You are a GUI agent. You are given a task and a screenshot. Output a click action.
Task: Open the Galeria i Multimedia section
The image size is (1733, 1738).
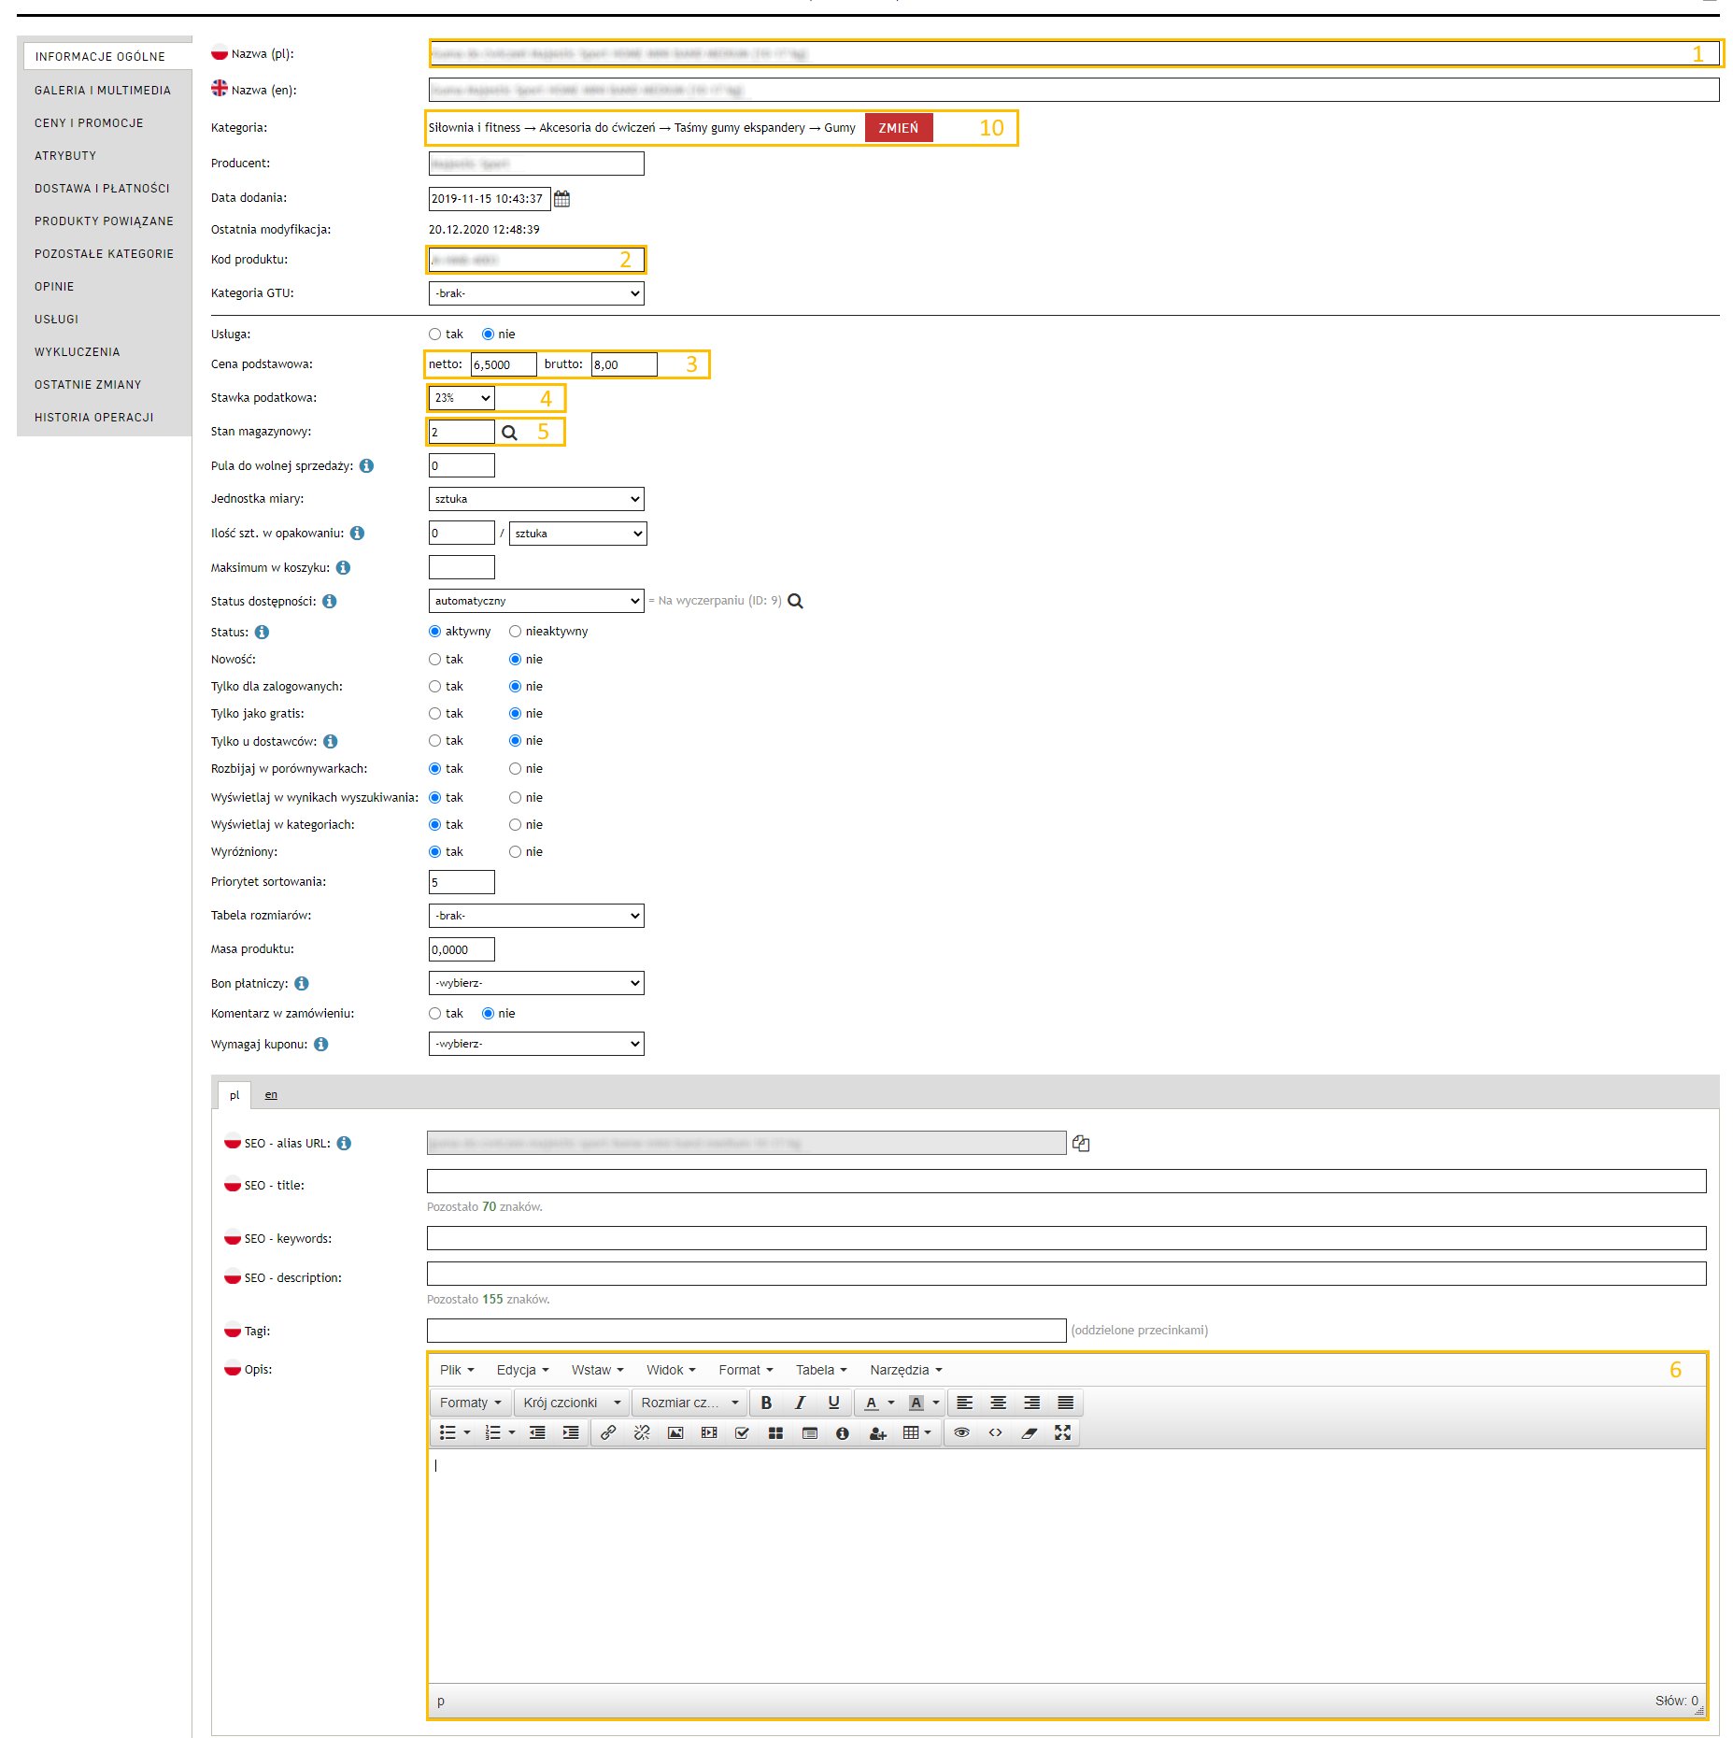point(103,91)
